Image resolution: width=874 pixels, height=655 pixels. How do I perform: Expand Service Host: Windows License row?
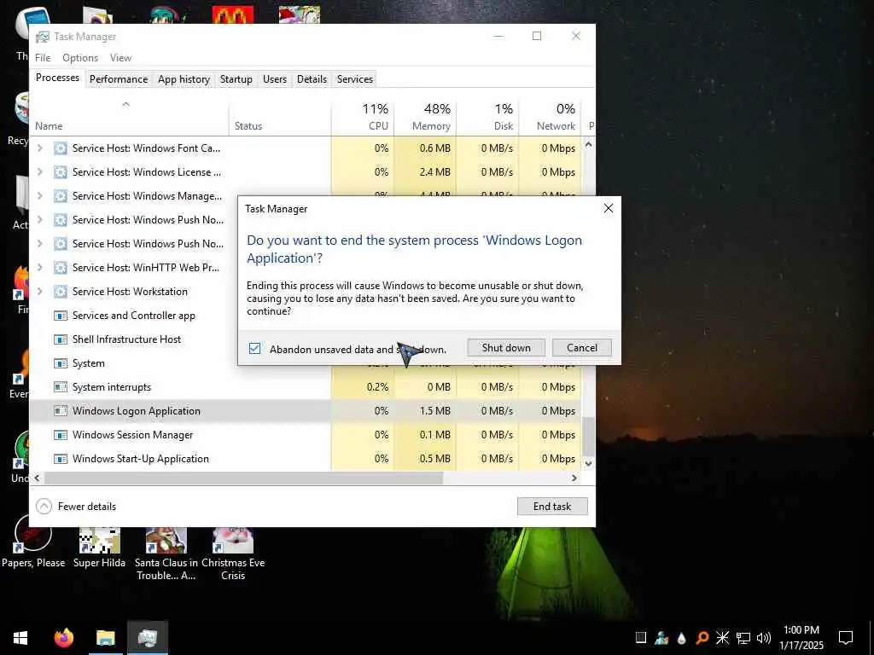pyautogui.click(x=39, y=172)
